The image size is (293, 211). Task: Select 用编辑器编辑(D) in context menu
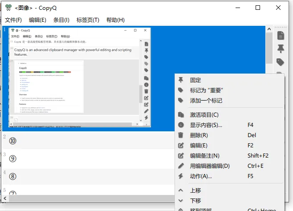229,166
